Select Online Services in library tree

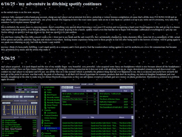pyautogui.click(x=50, y=118)
